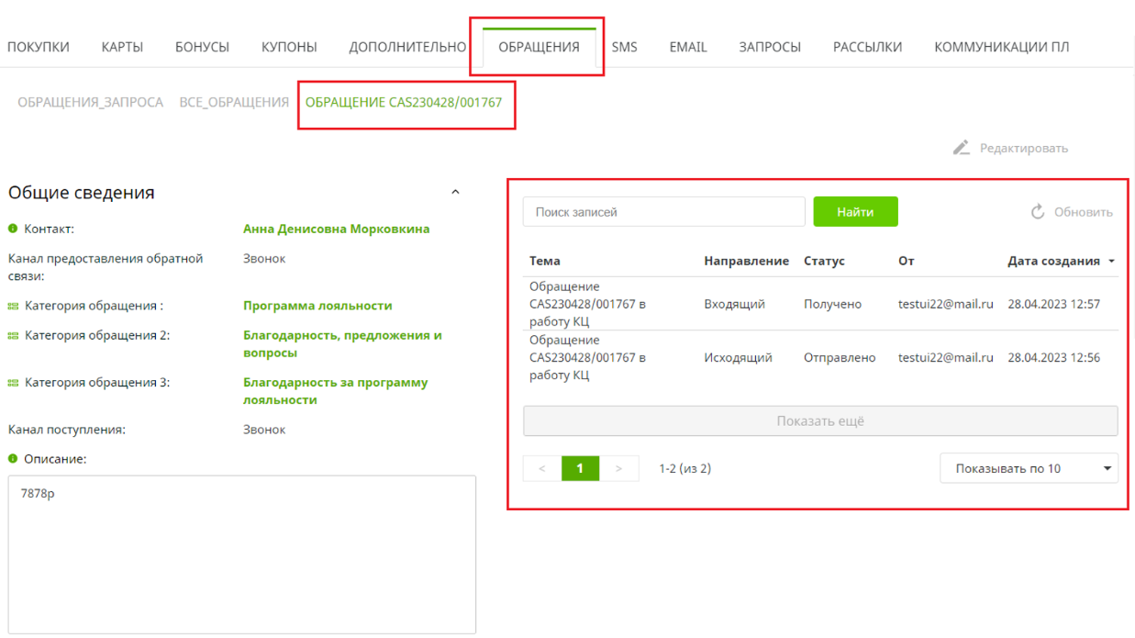Switch to the SMS tab
The height and width of the screenshot is (638, 1135).
624,48
